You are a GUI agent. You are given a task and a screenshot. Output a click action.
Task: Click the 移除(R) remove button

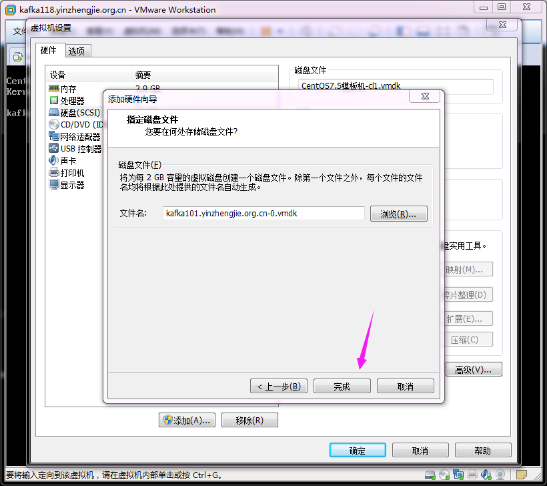pyautogui.click(x=249, y=420)
